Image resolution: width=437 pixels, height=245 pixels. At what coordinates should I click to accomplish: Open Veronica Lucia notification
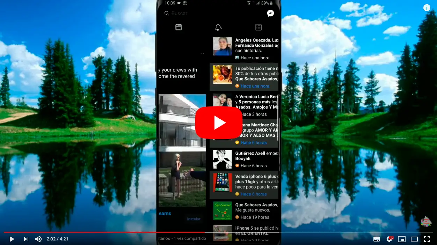244,105
